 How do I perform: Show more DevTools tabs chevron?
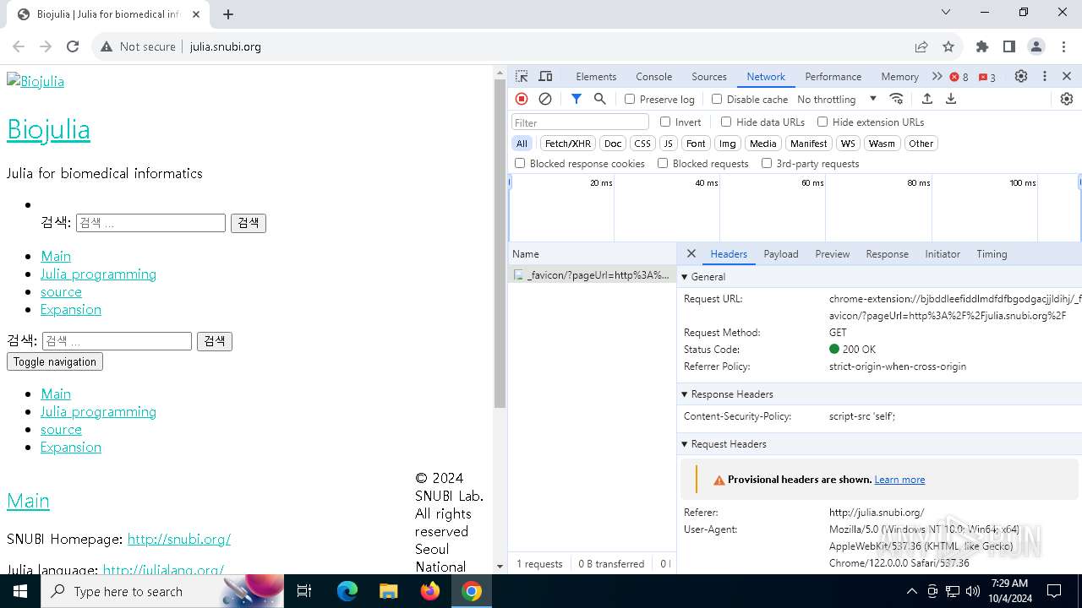coord(937,76)
